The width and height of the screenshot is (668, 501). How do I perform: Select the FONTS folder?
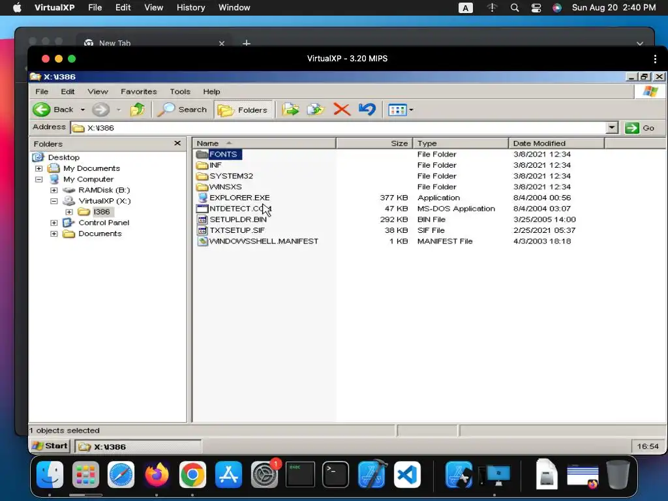(x=223, y=154)
